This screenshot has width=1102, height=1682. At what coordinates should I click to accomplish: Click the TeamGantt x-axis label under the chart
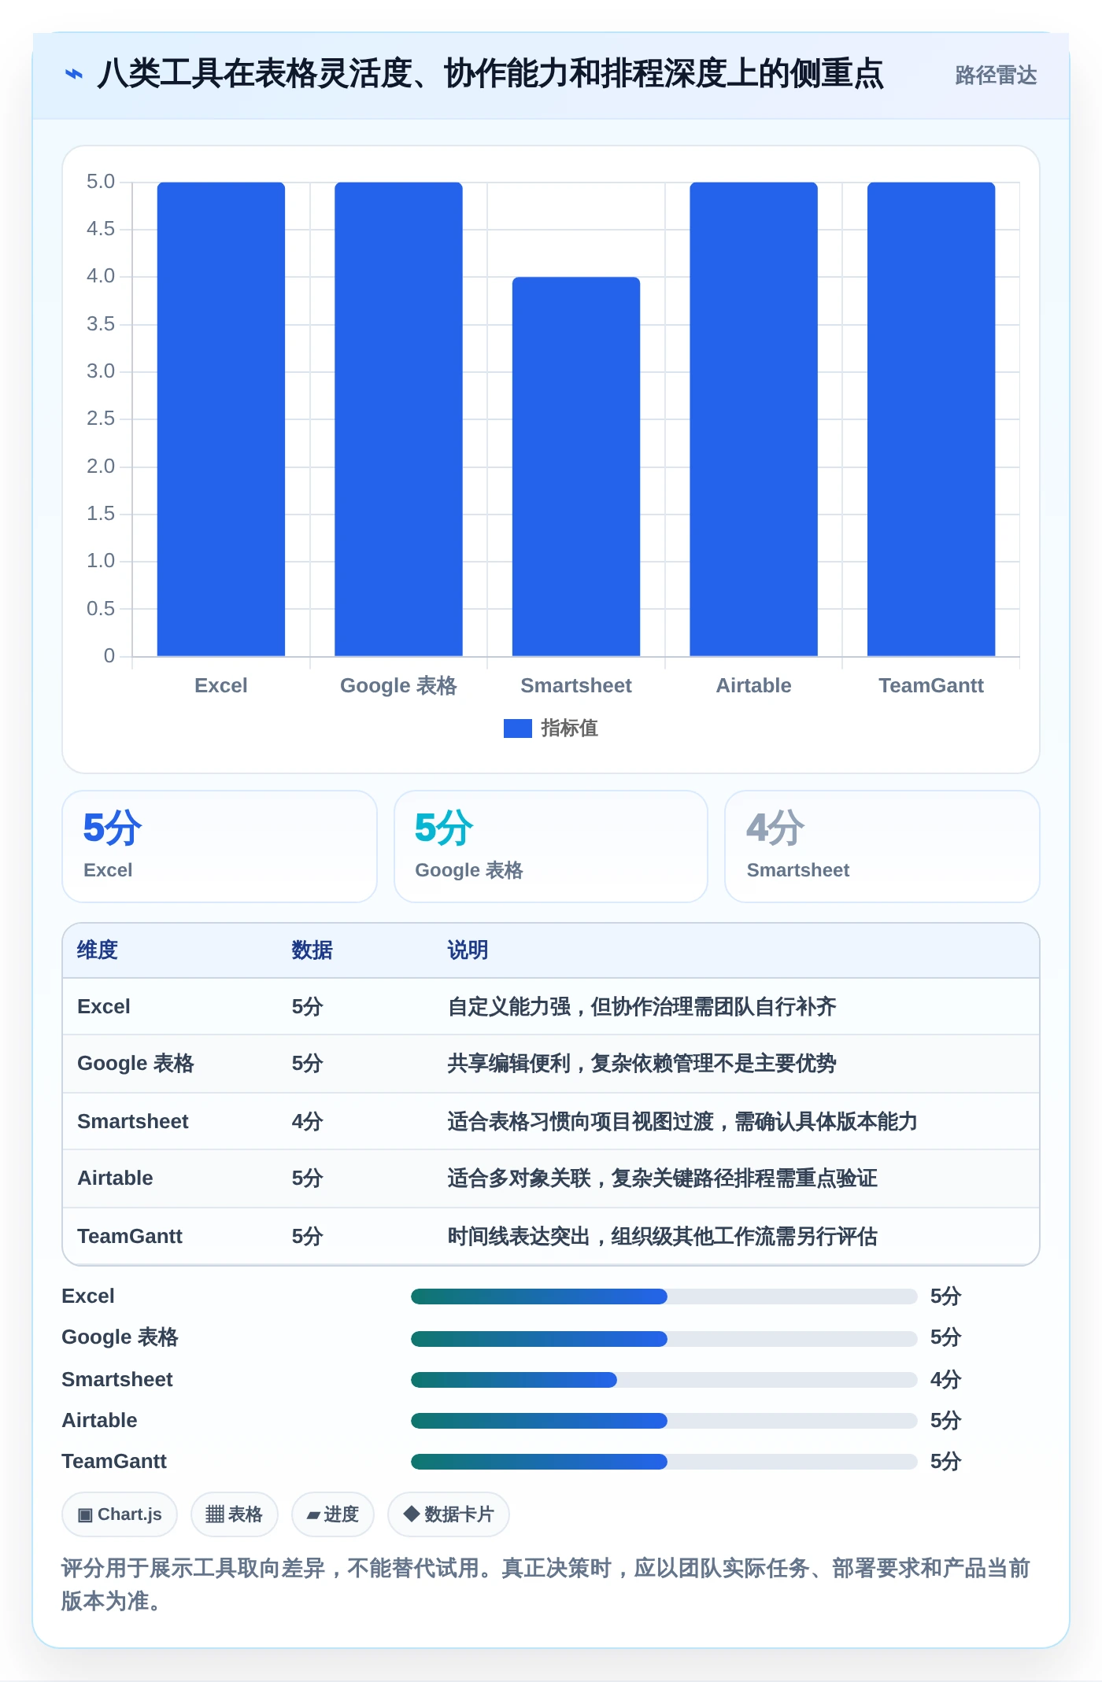click(931, 685)
